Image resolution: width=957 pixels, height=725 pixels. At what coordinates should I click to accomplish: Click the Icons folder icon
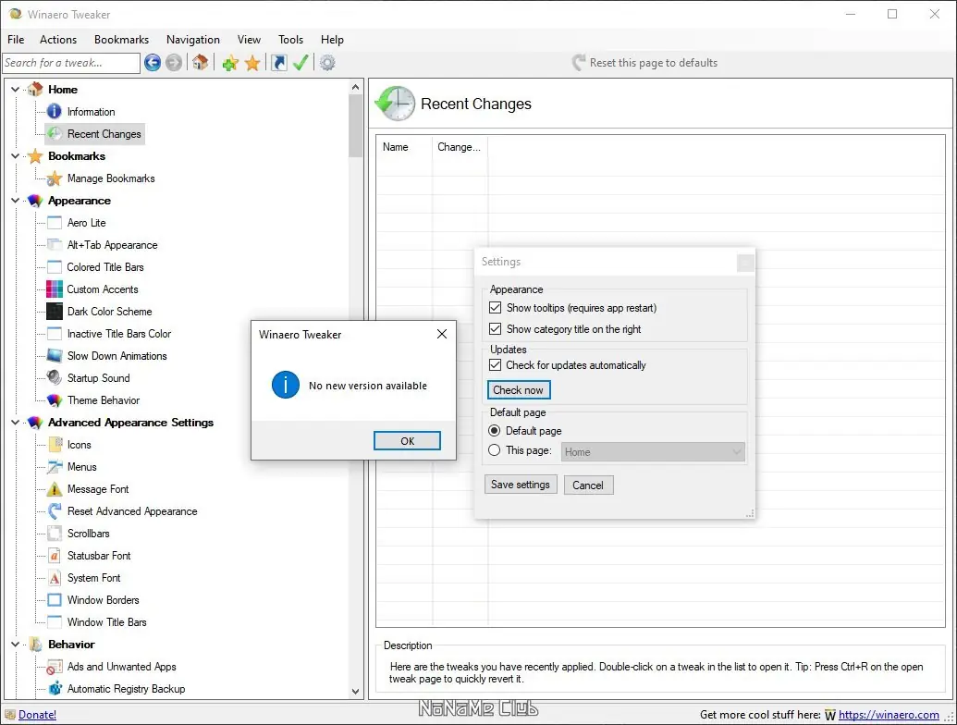coord(55,444)
